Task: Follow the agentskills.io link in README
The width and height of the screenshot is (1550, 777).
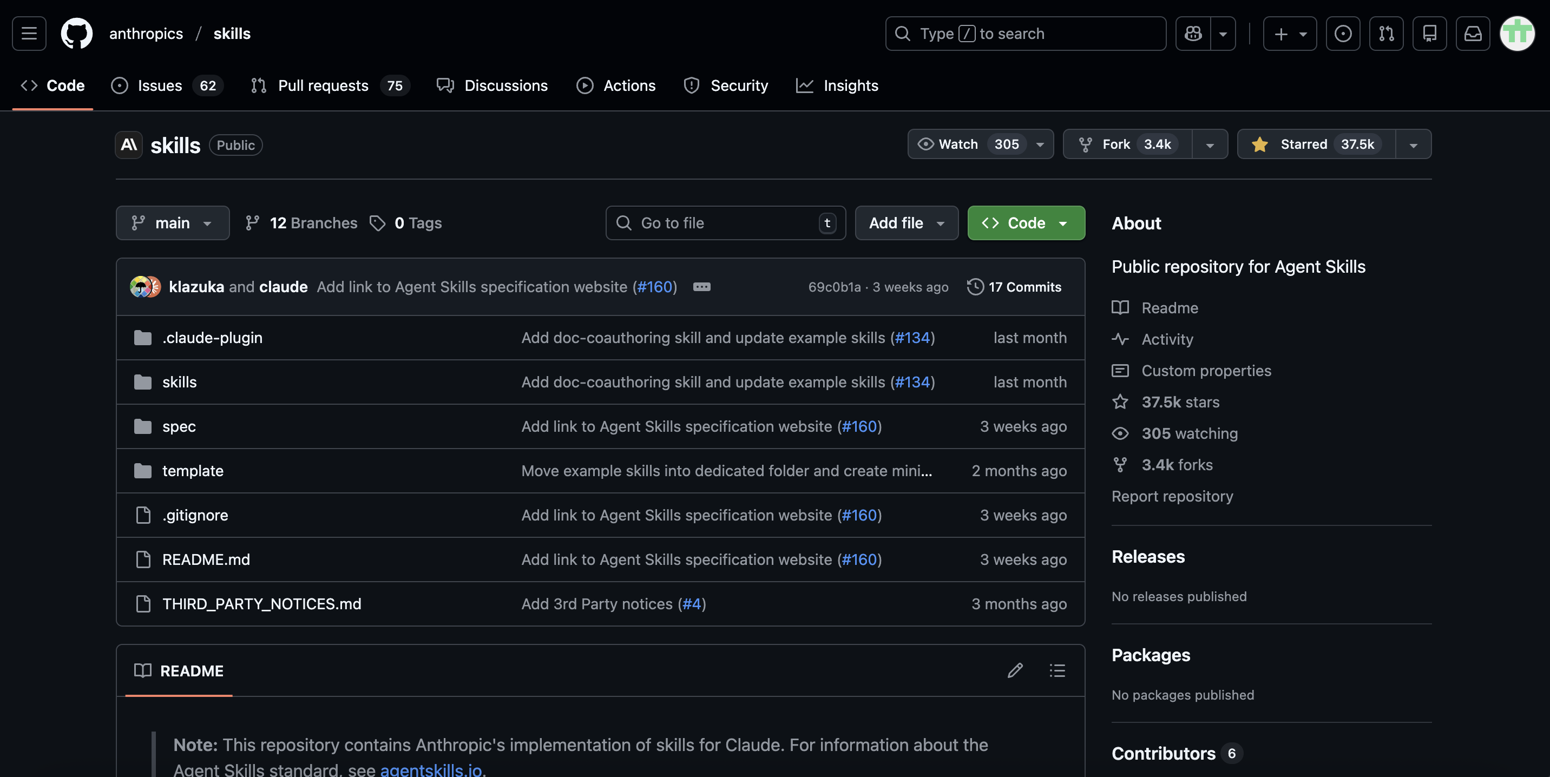Action: 431,769
